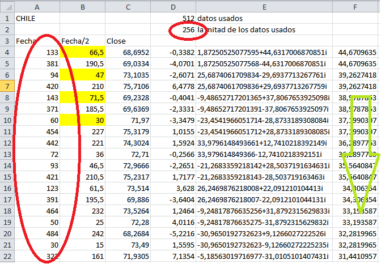Select column F header
381x264 pixels.
pyautogui.click(x=357, y=6)
